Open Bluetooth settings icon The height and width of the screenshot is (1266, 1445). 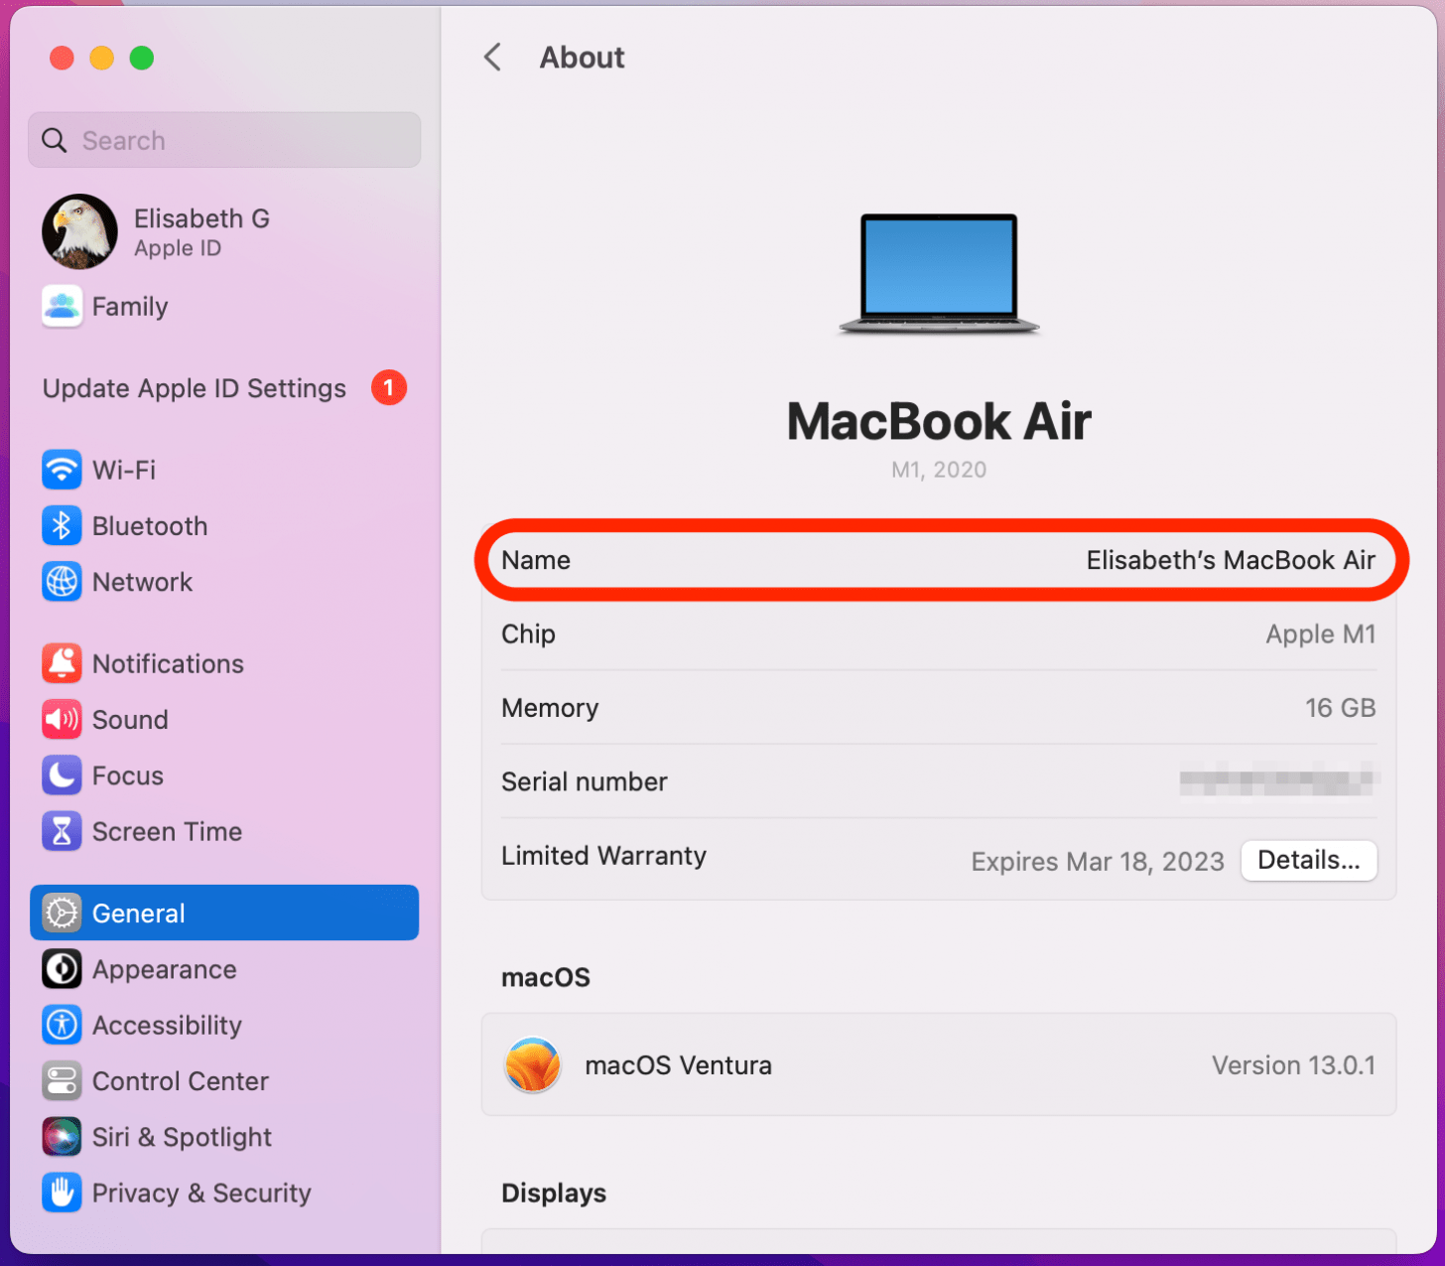62,526
